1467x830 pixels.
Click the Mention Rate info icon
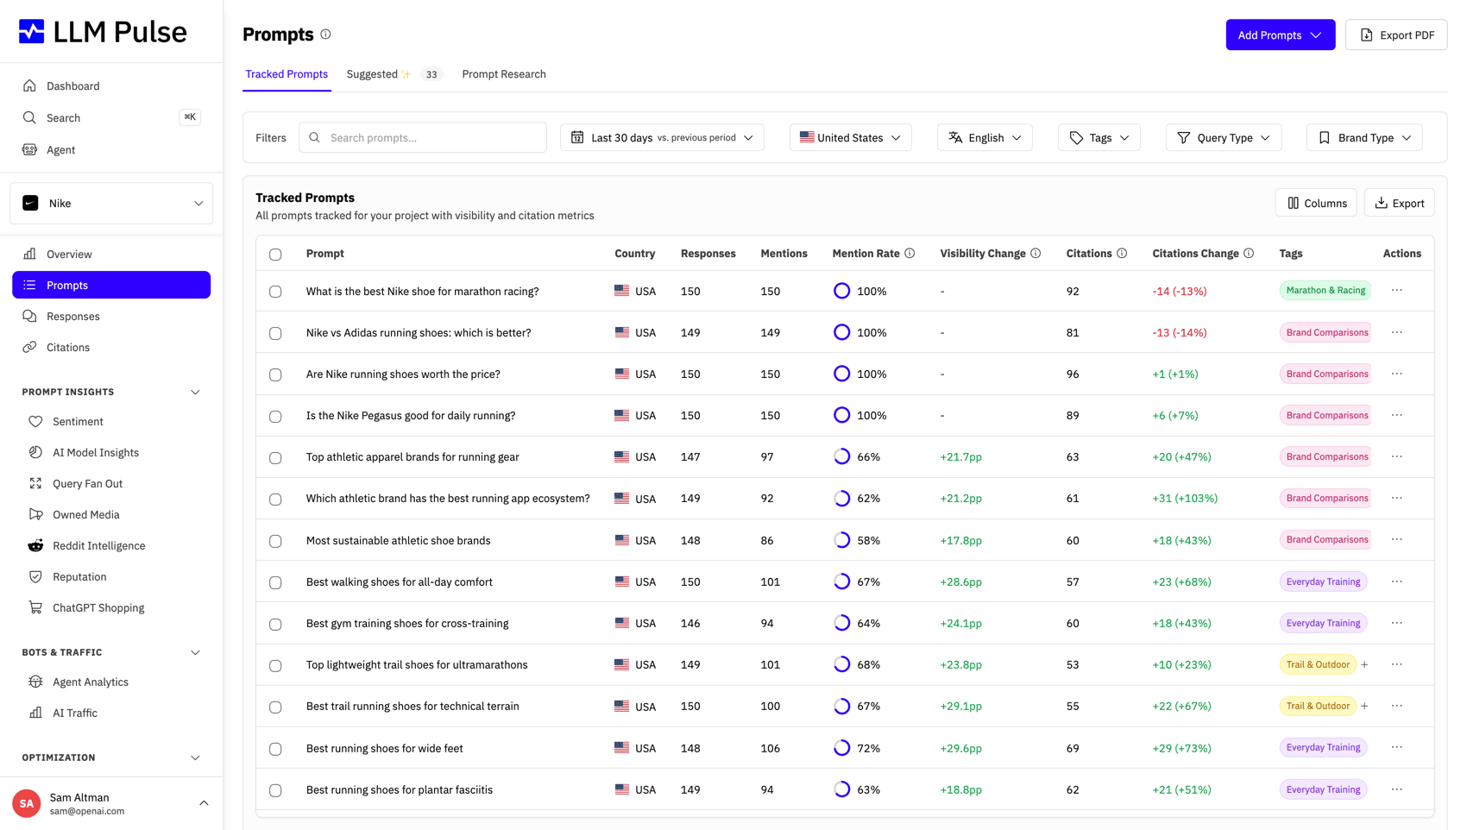[x=910, y=254]
